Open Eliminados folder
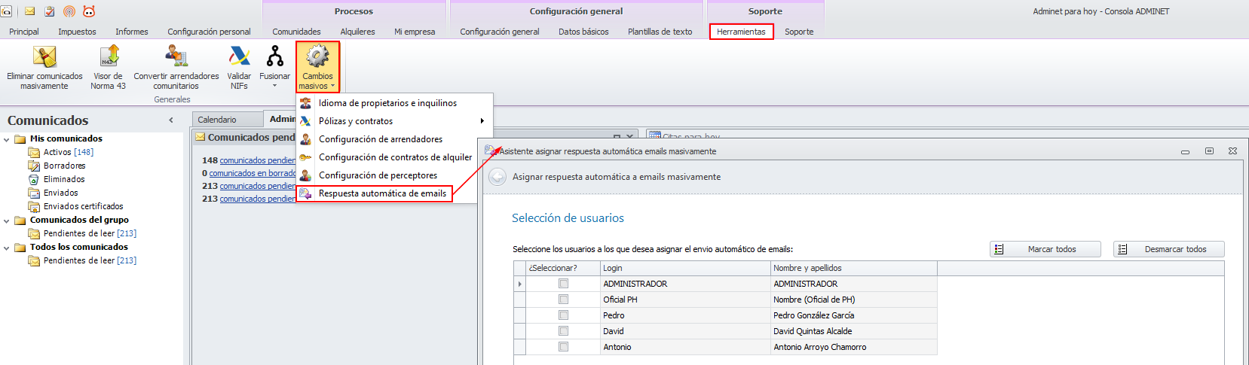Viewport: 1249px width, 365px height. click(64, 179)
